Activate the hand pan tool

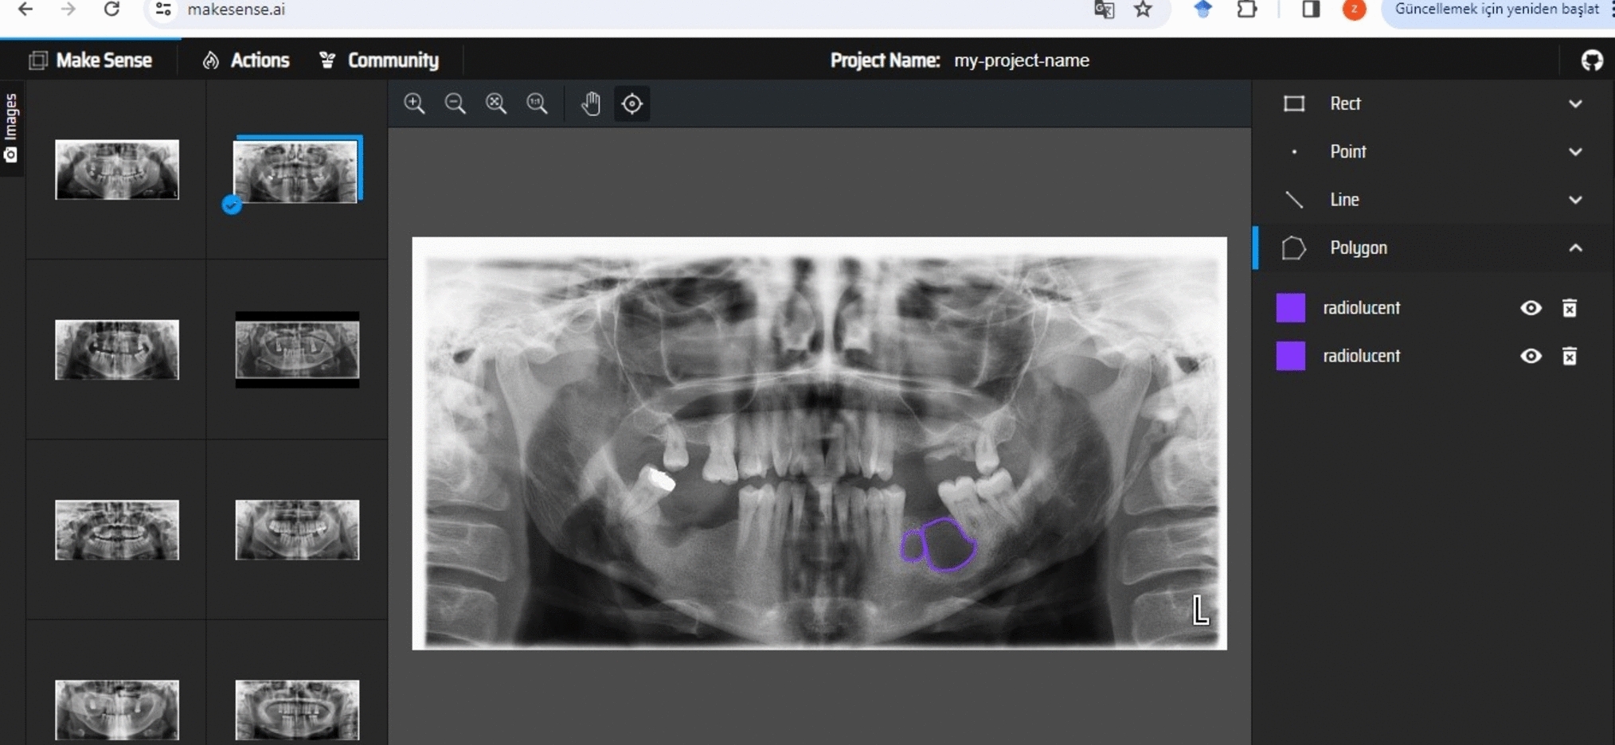pyautogui.click(x=591, y=103)
